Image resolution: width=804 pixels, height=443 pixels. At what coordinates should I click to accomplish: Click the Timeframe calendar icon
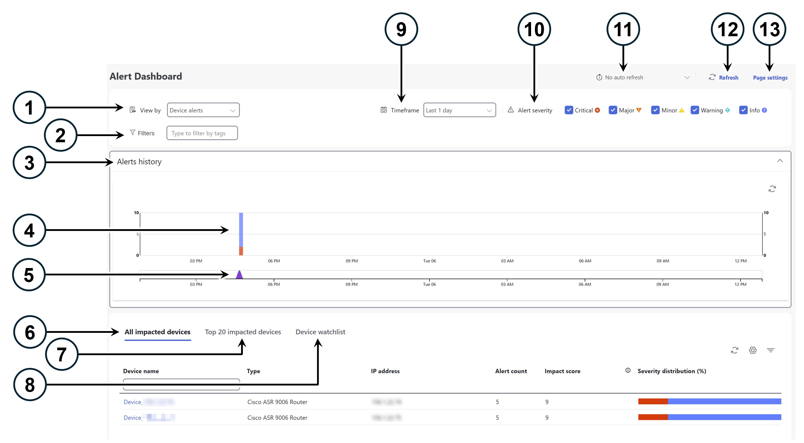coord(384,110)
